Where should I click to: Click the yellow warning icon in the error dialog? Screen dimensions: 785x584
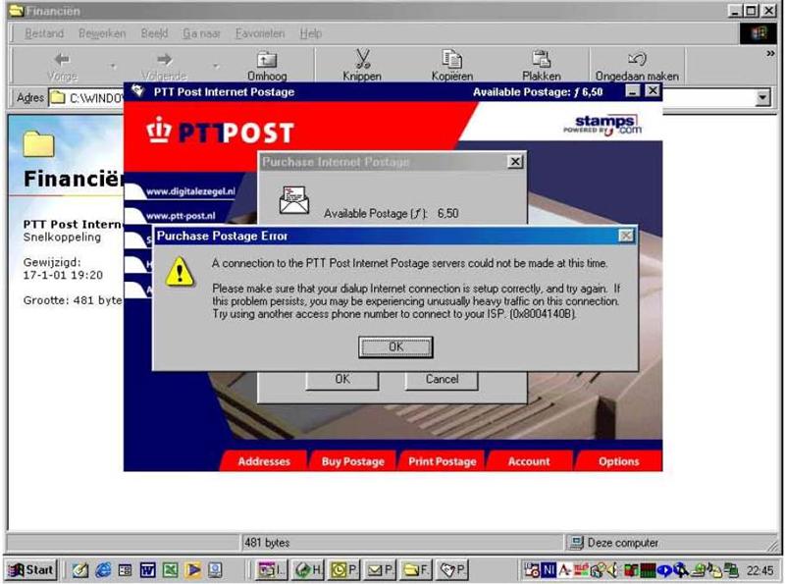pos(180,271)
